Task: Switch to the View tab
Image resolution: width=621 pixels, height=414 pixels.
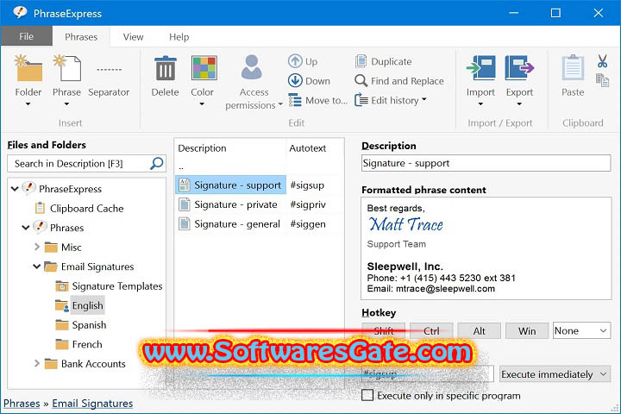Action: (x=133, y=37)
